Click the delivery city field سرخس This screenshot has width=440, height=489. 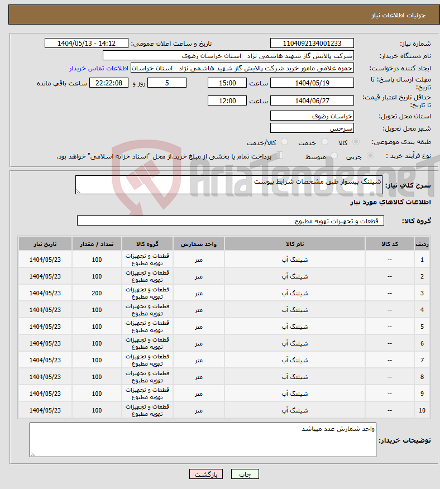point(312,128)
